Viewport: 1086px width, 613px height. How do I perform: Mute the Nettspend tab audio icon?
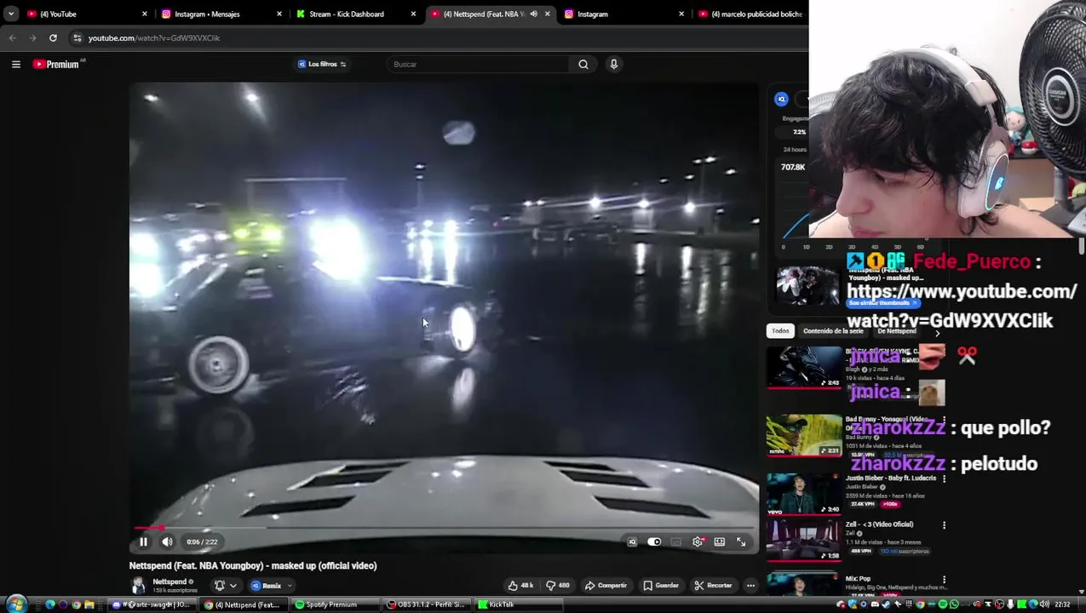coord(533,14)
